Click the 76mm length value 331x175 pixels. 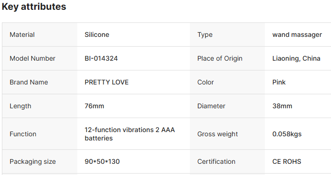click(94, 106)
